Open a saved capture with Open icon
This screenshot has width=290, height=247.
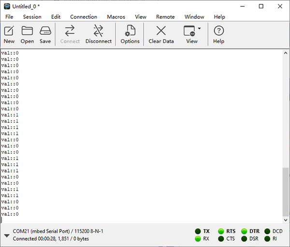pos(27,35)
